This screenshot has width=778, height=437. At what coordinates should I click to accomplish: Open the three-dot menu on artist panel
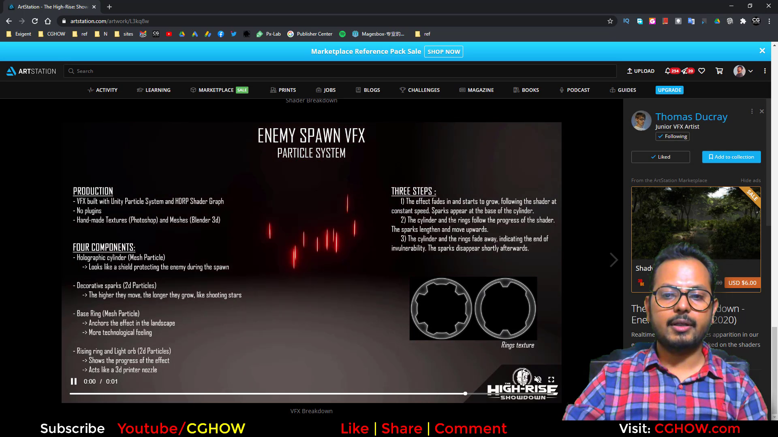(752, 111)
